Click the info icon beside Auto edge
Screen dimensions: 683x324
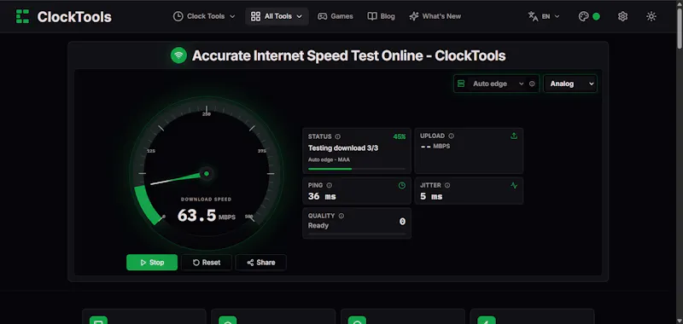[532, 84]
